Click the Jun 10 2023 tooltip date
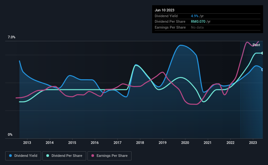Image resolution: width=268 pixels, height=165 pixels. click(x=165, y=10)
